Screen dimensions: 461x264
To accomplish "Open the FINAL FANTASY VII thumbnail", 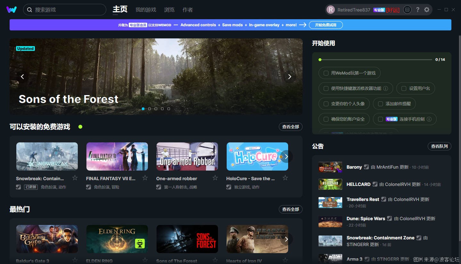I will point(117,156).
